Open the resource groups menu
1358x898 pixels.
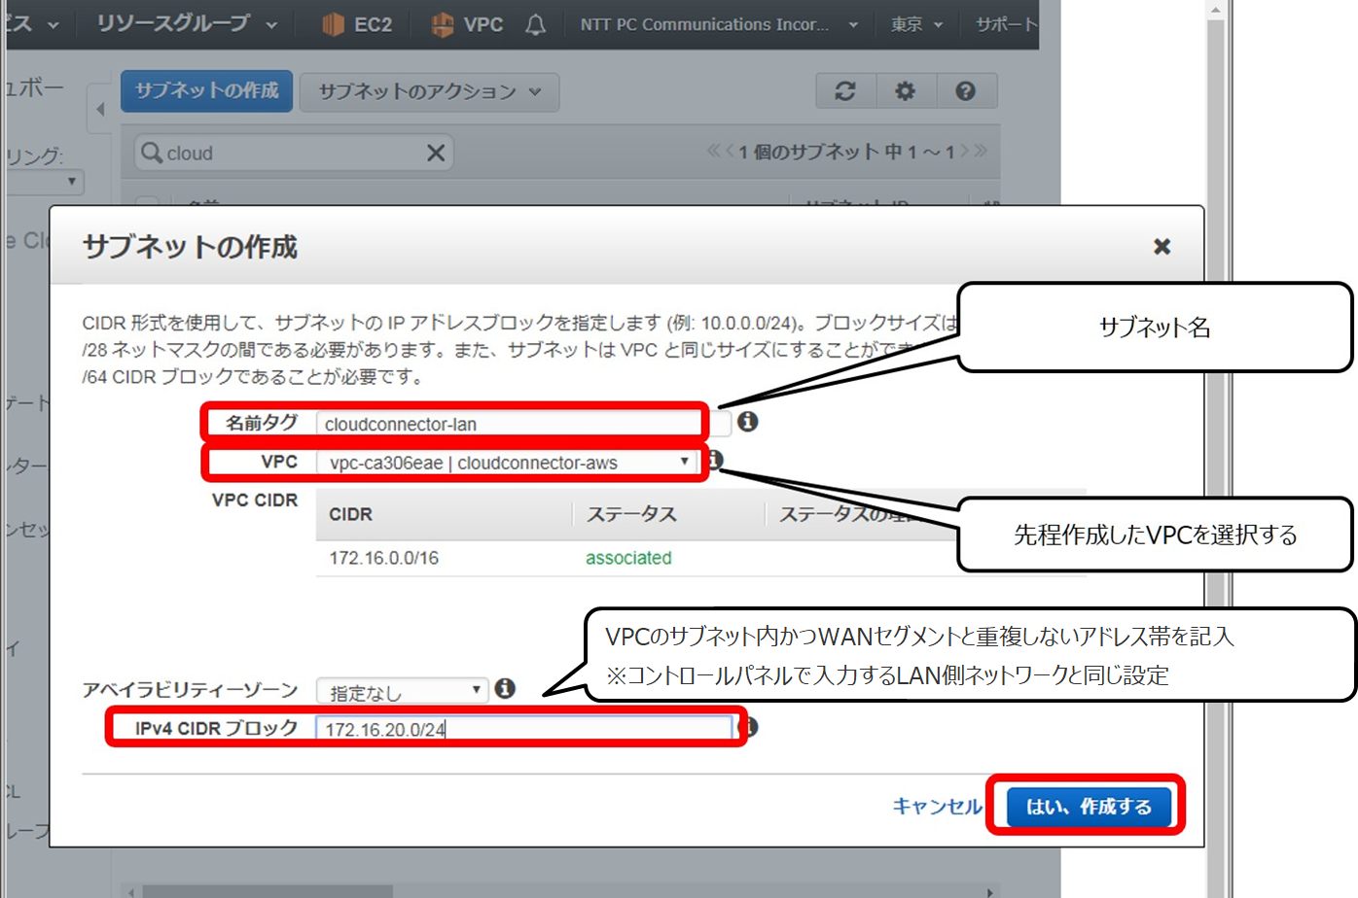pos(186,23)
